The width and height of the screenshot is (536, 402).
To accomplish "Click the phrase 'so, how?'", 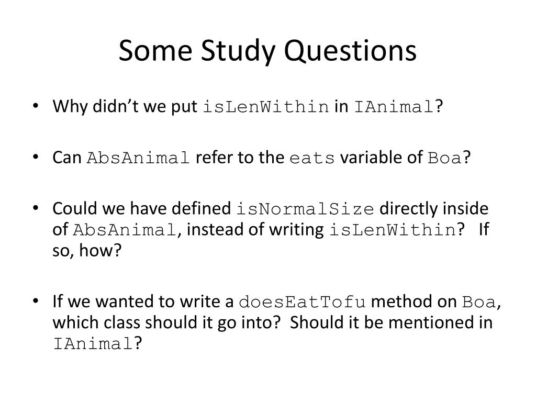I will [x=87, y=251].
